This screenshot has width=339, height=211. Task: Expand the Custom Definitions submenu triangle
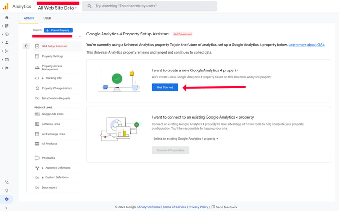(43, 177)
